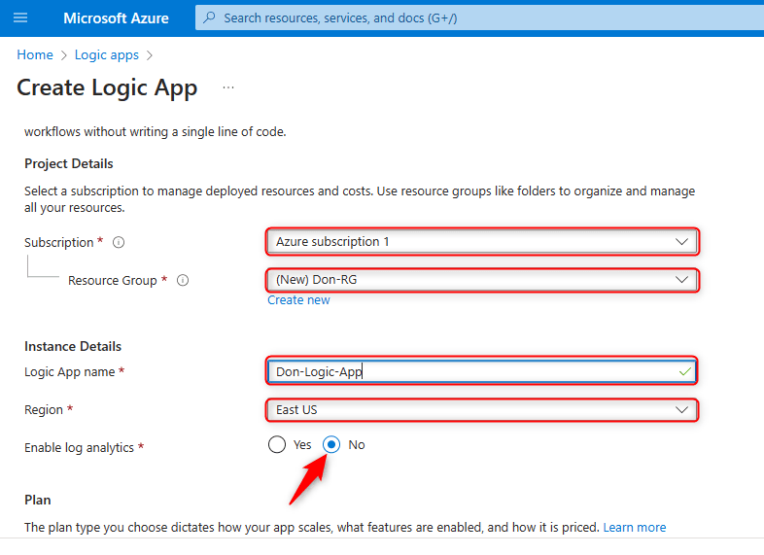Click the Plan section heading

pos(38,500)
